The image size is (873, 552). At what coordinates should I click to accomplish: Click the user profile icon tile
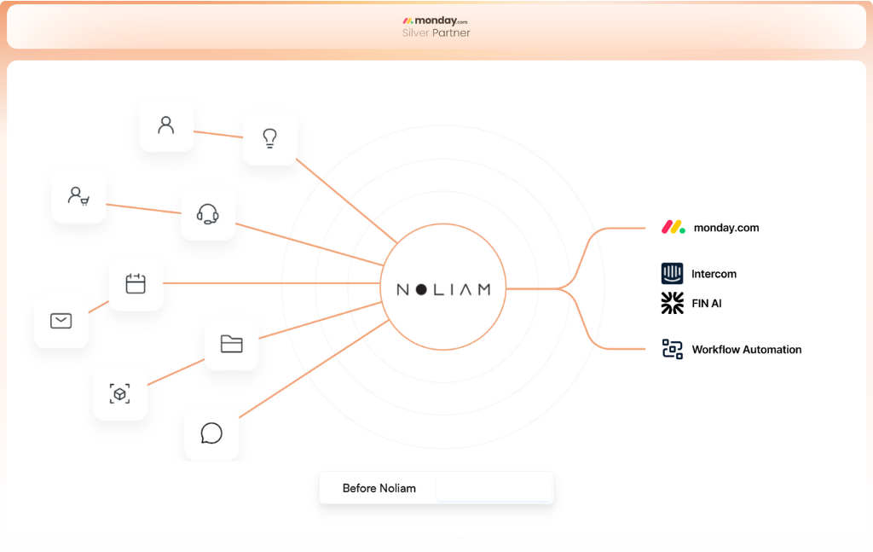(166, 125)
